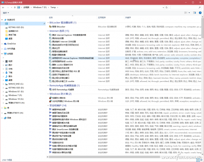The height and width of the screenshot is (162, 204).
Task: Click the horizontal scrollbar thumb
Action: pyautogui.click(x=104, y=157)
